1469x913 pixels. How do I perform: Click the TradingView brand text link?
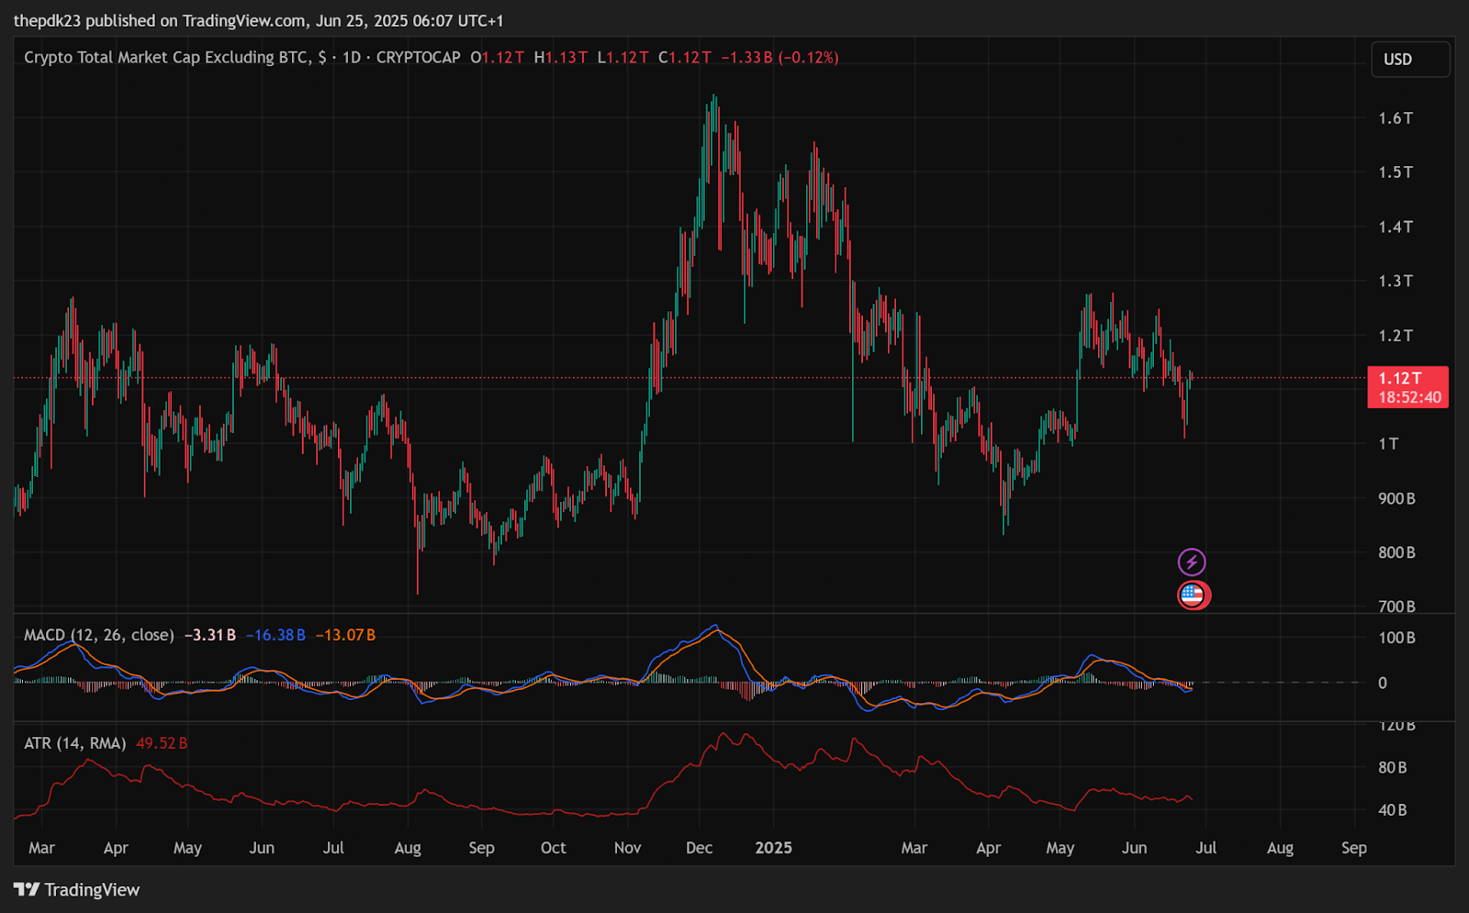[92, 890]
